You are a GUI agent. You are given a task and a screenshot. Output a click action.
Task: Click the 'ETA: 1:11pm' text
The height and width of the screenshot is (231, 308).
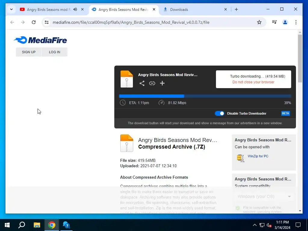(x=139, y=103)
